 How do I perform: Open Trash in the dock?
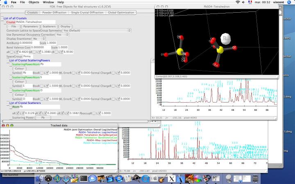pyautogui.click(x=255, y=178)
